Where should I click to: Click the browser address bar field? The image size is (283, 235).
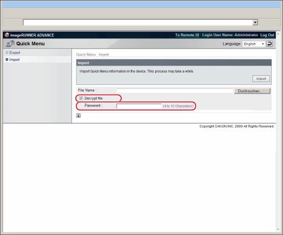click(x=138, y=23)
